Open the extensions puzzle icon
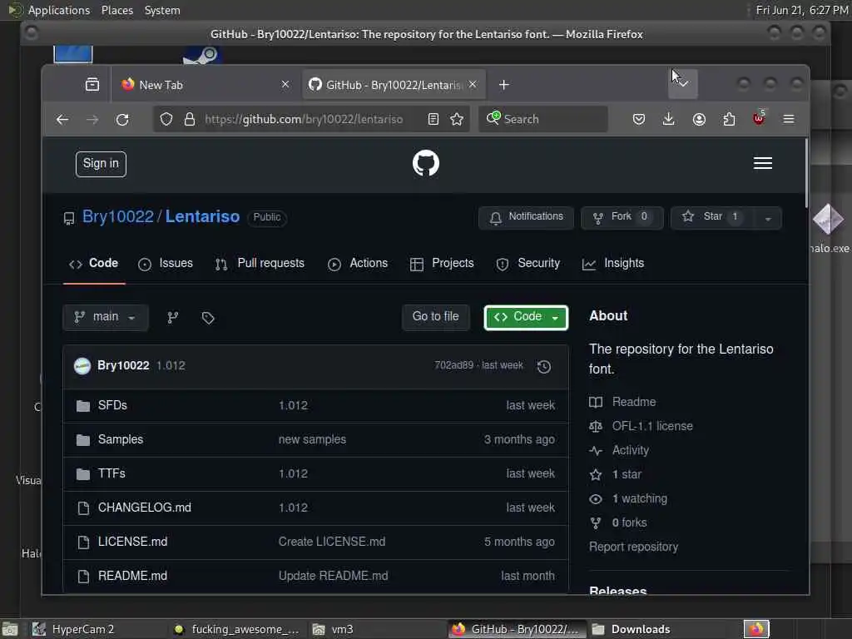 coord(729,119)
